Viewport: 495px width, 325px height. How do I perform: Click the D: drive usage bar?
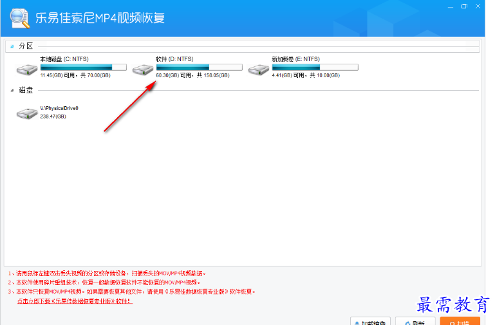[199, 67]
